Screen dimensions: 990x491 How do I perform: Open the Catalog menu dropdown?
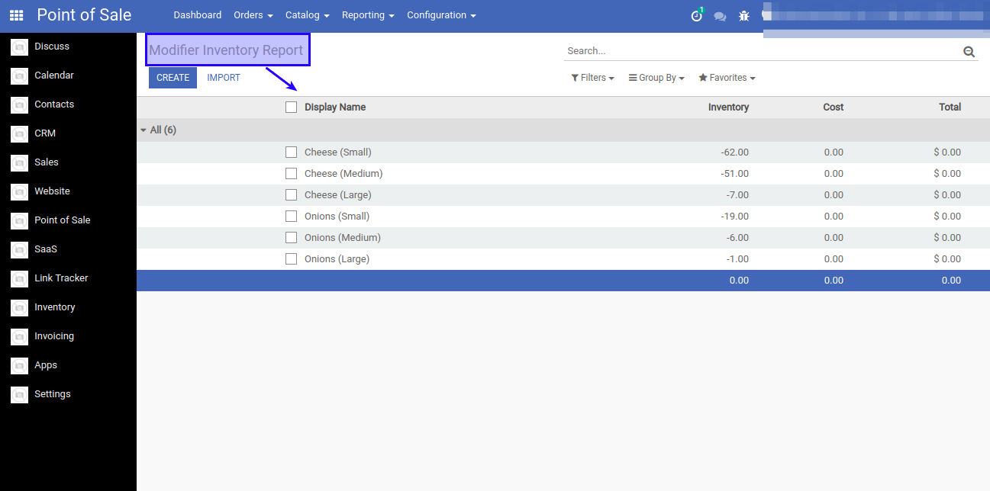(308, 15)
